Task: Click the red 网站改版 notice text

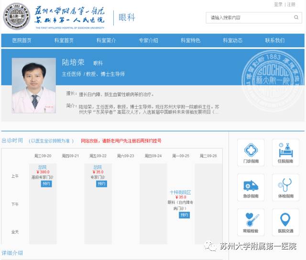Action: [121, 141]
